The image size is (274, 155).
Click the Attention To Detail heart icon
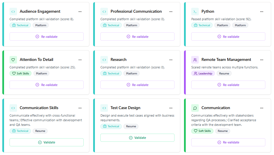point(13,60)
